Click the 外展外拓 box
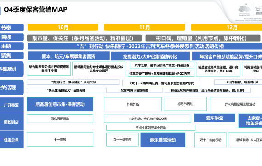Screen dimensions: 262x166 [x=133, y=104]
